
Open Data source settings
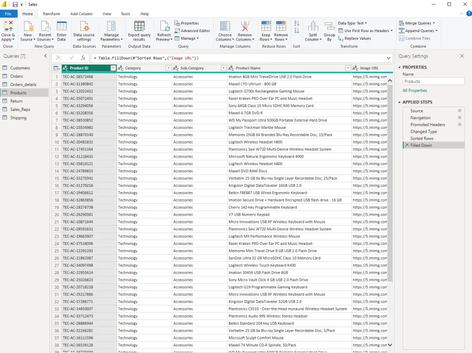click(x=84, y=26)
